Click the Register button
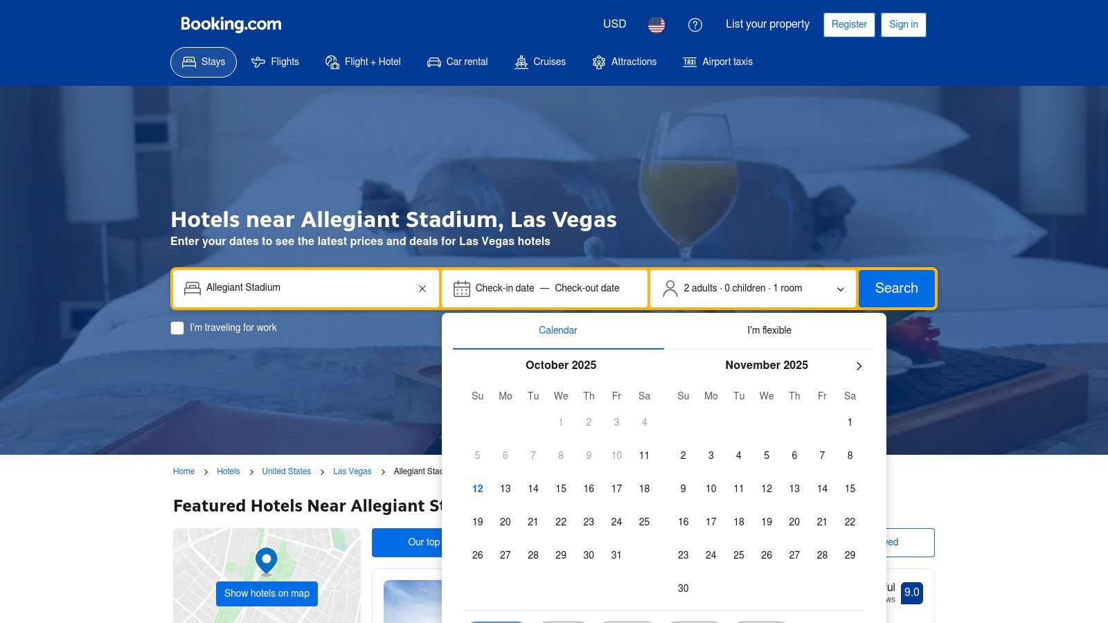 click(x=849, y=25)
